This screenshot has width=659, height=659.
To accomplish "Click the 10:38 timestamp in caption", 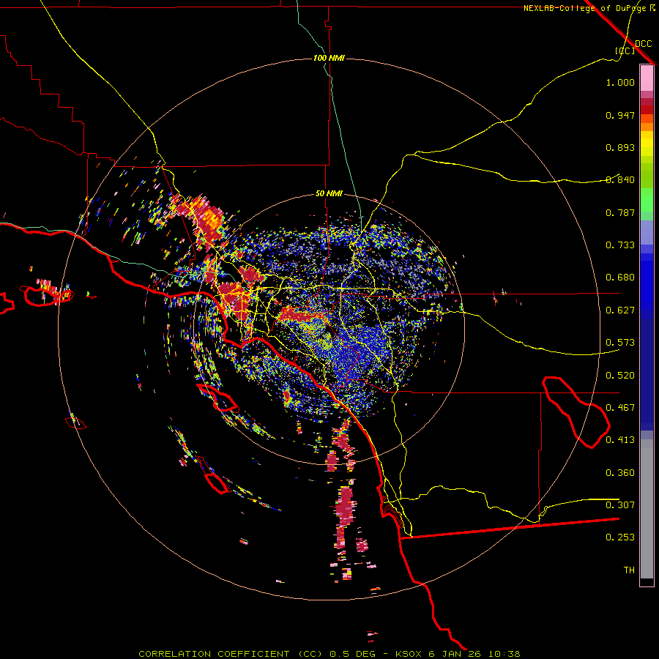I will 505,654.
